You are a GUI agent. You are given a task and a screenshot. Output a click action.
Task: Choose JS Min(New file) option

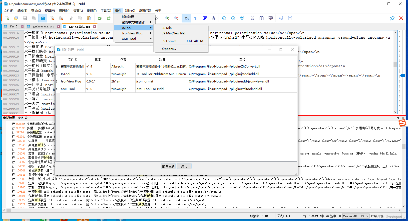pyautogui.click(x=181, y=33)
